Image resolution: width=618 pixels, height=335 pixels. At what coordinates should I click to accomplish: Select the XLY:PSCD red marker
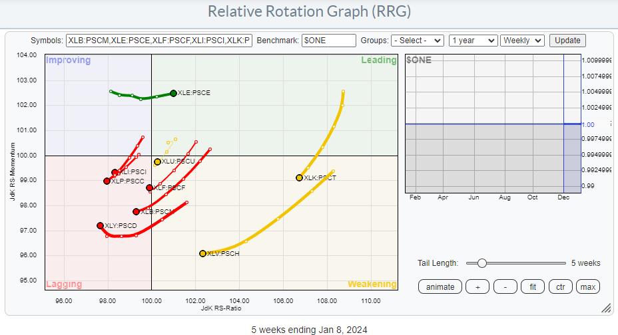[x=100, y=226]
